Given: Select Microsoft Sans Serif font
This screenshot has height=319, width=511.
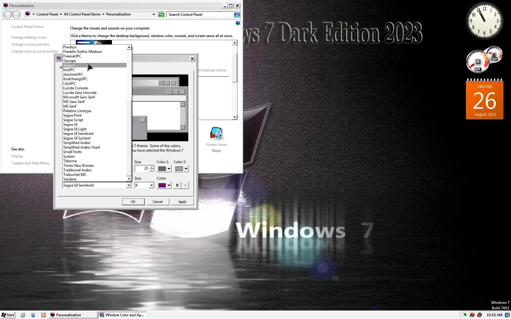Looking at the screenshot, I should tap(95, 97).
